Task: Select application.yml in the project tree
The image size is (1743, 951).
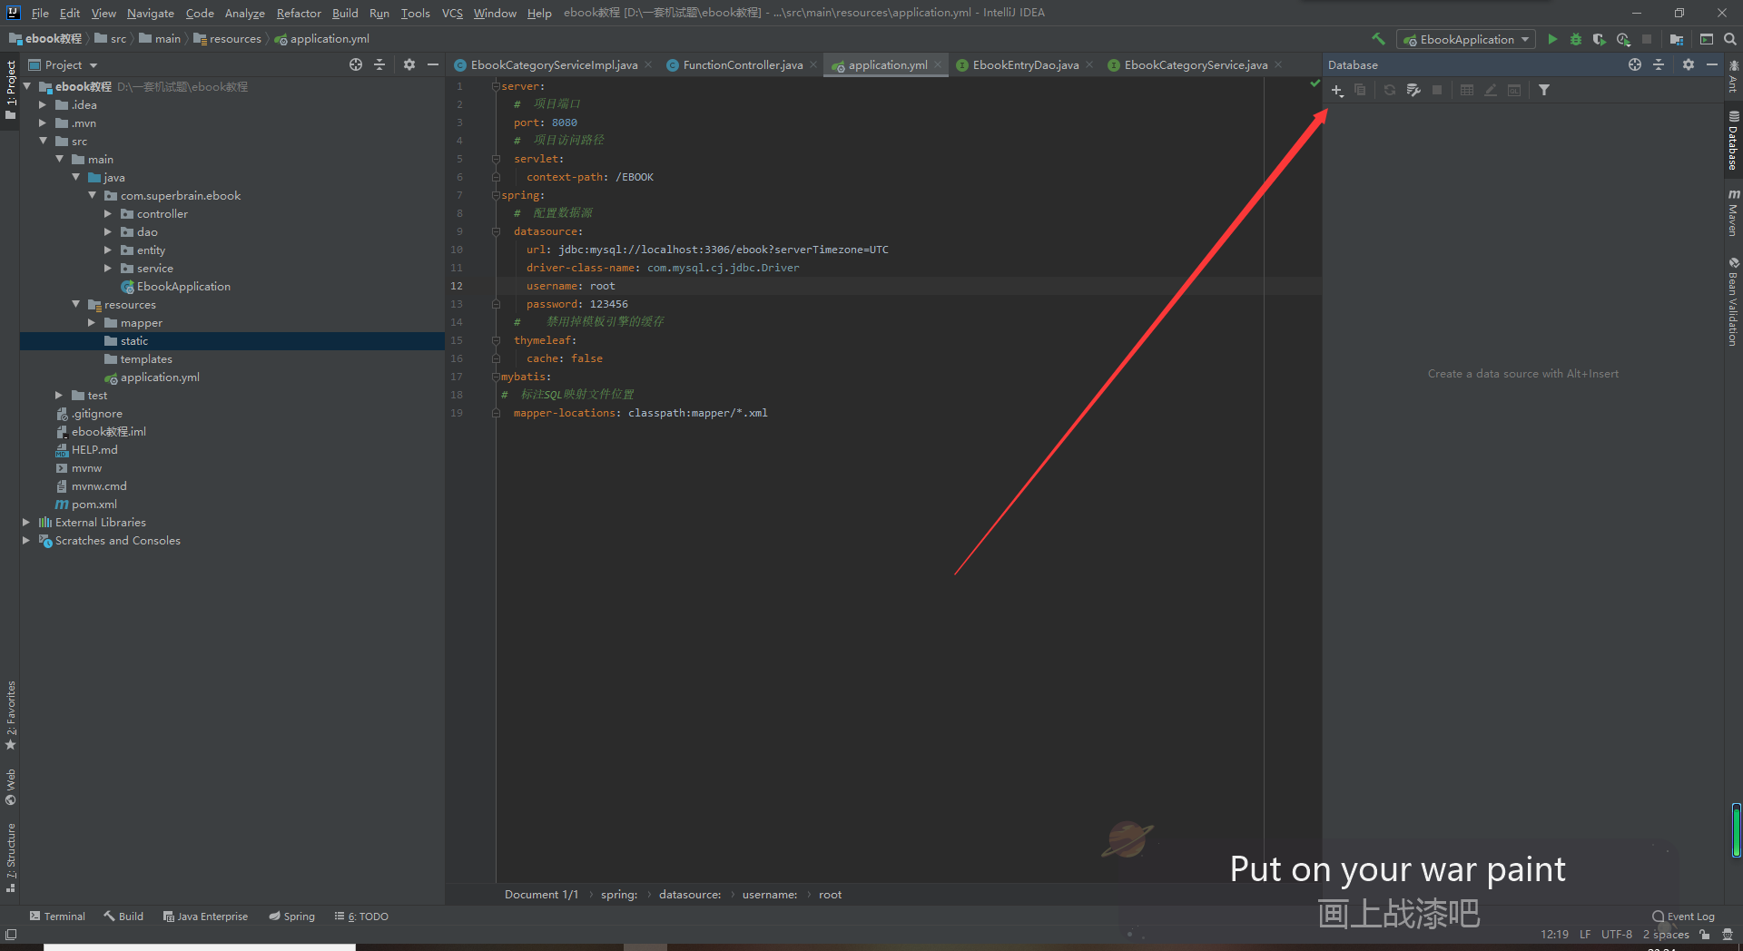Action: point(160,377)
